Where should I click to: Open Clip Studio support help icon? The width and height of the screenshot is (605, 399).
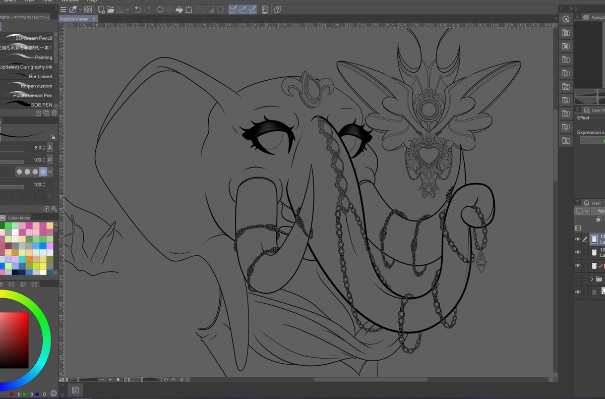point(277,10)
